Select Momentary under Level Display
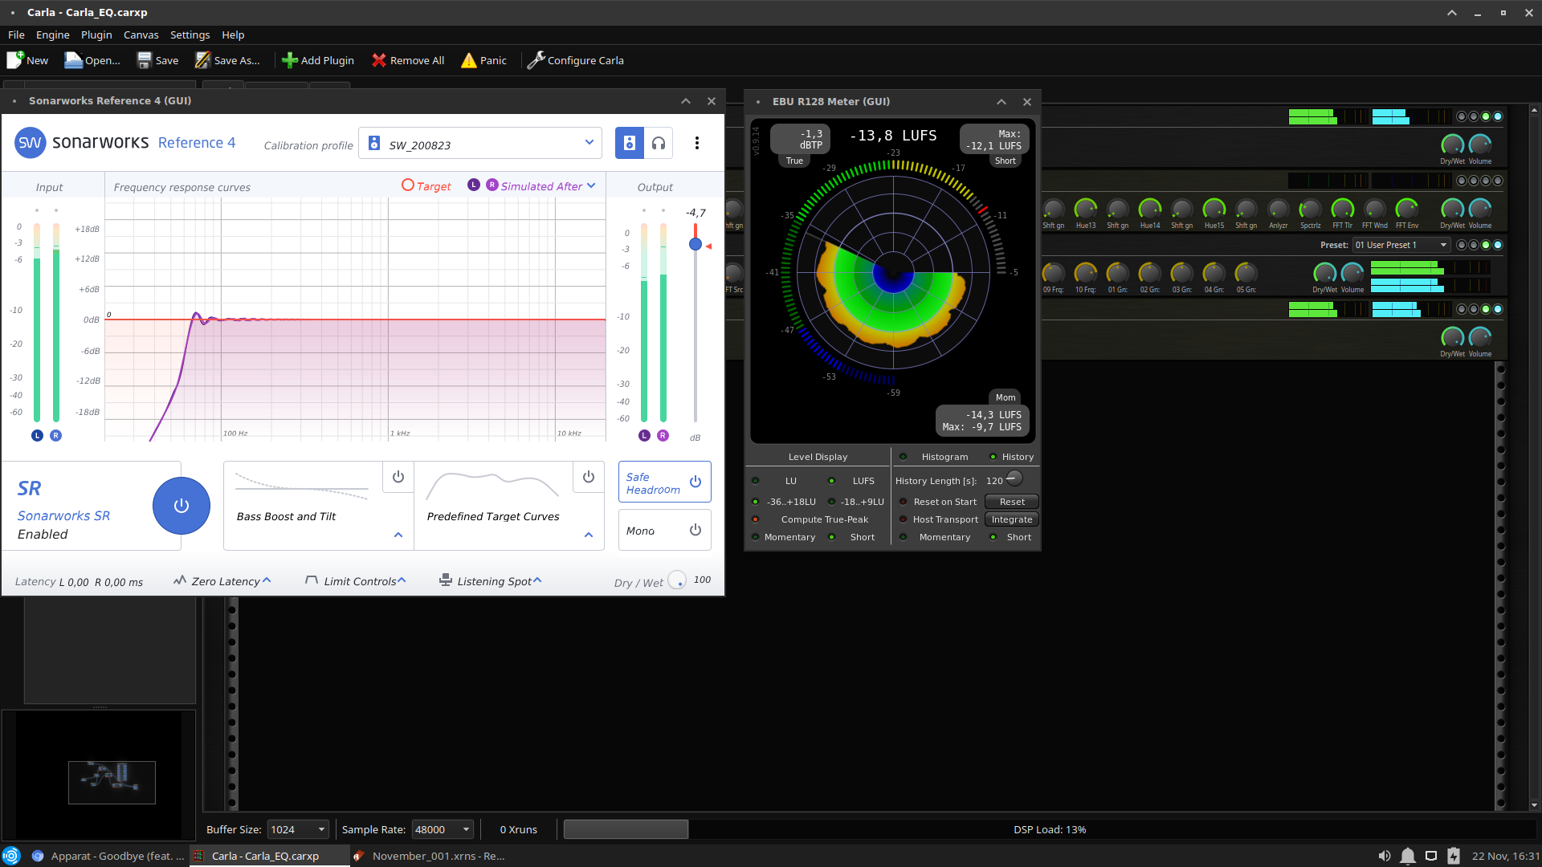Viewport: 1542px width, 867px height. tap(755, 537)
